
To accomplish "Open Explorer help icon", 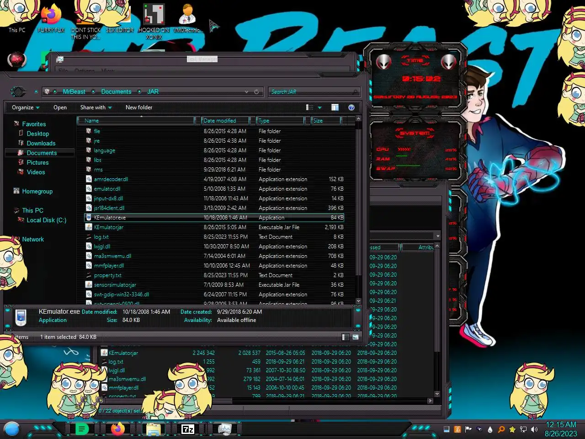I will point(351,107).
